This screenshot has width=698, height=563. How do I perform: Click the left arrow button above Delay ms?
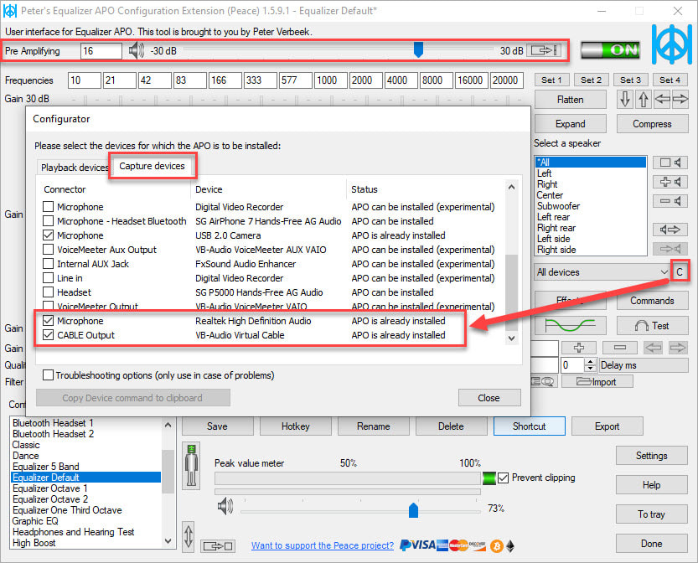tap(653, 348)
